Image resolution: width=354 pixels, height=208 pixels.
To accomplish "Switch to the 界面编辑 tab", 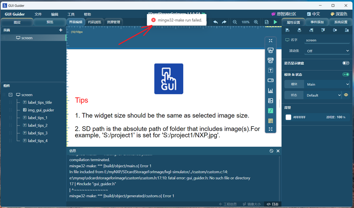I will pyautogui.click(x=75, y=22).
